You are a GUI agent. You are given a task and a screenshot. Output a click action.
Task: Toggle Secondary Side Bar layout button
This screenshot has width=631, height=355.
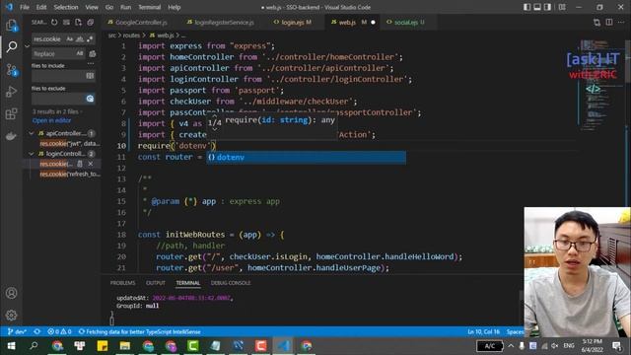click(x=548, y=7)
